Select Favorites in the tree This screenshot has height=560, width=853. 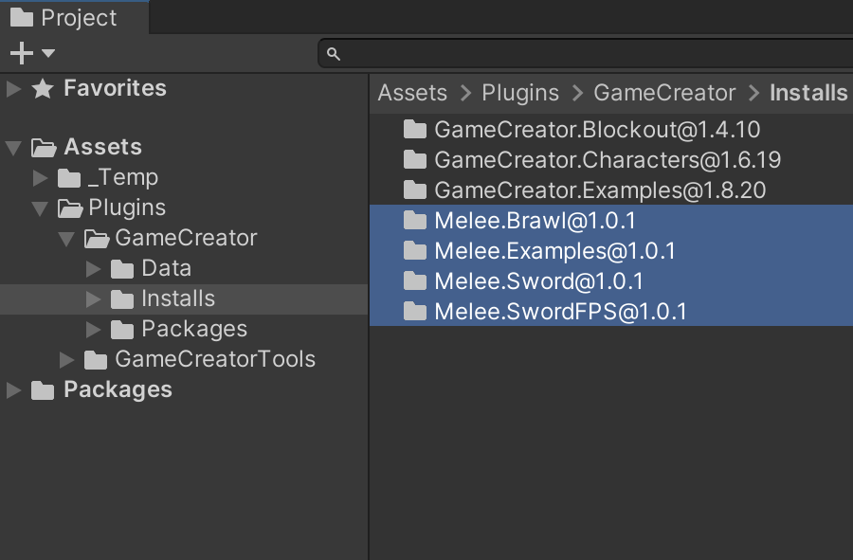[115, 88]
